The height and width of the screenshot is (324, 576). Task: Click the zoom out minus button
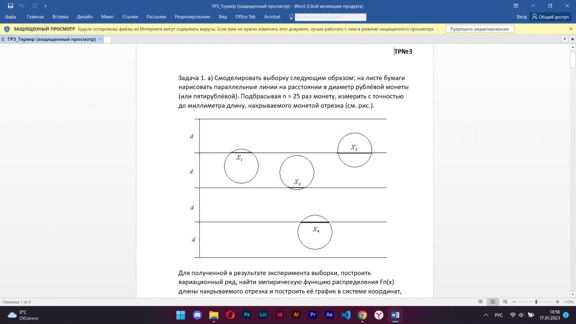click(514, 302)
